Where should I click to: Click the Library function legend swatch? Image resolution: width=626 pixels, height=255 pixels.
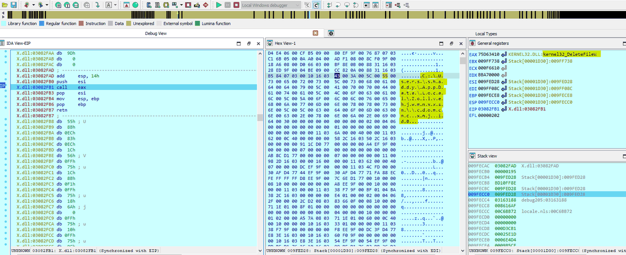pyautogui.click(x=4, y=23)
